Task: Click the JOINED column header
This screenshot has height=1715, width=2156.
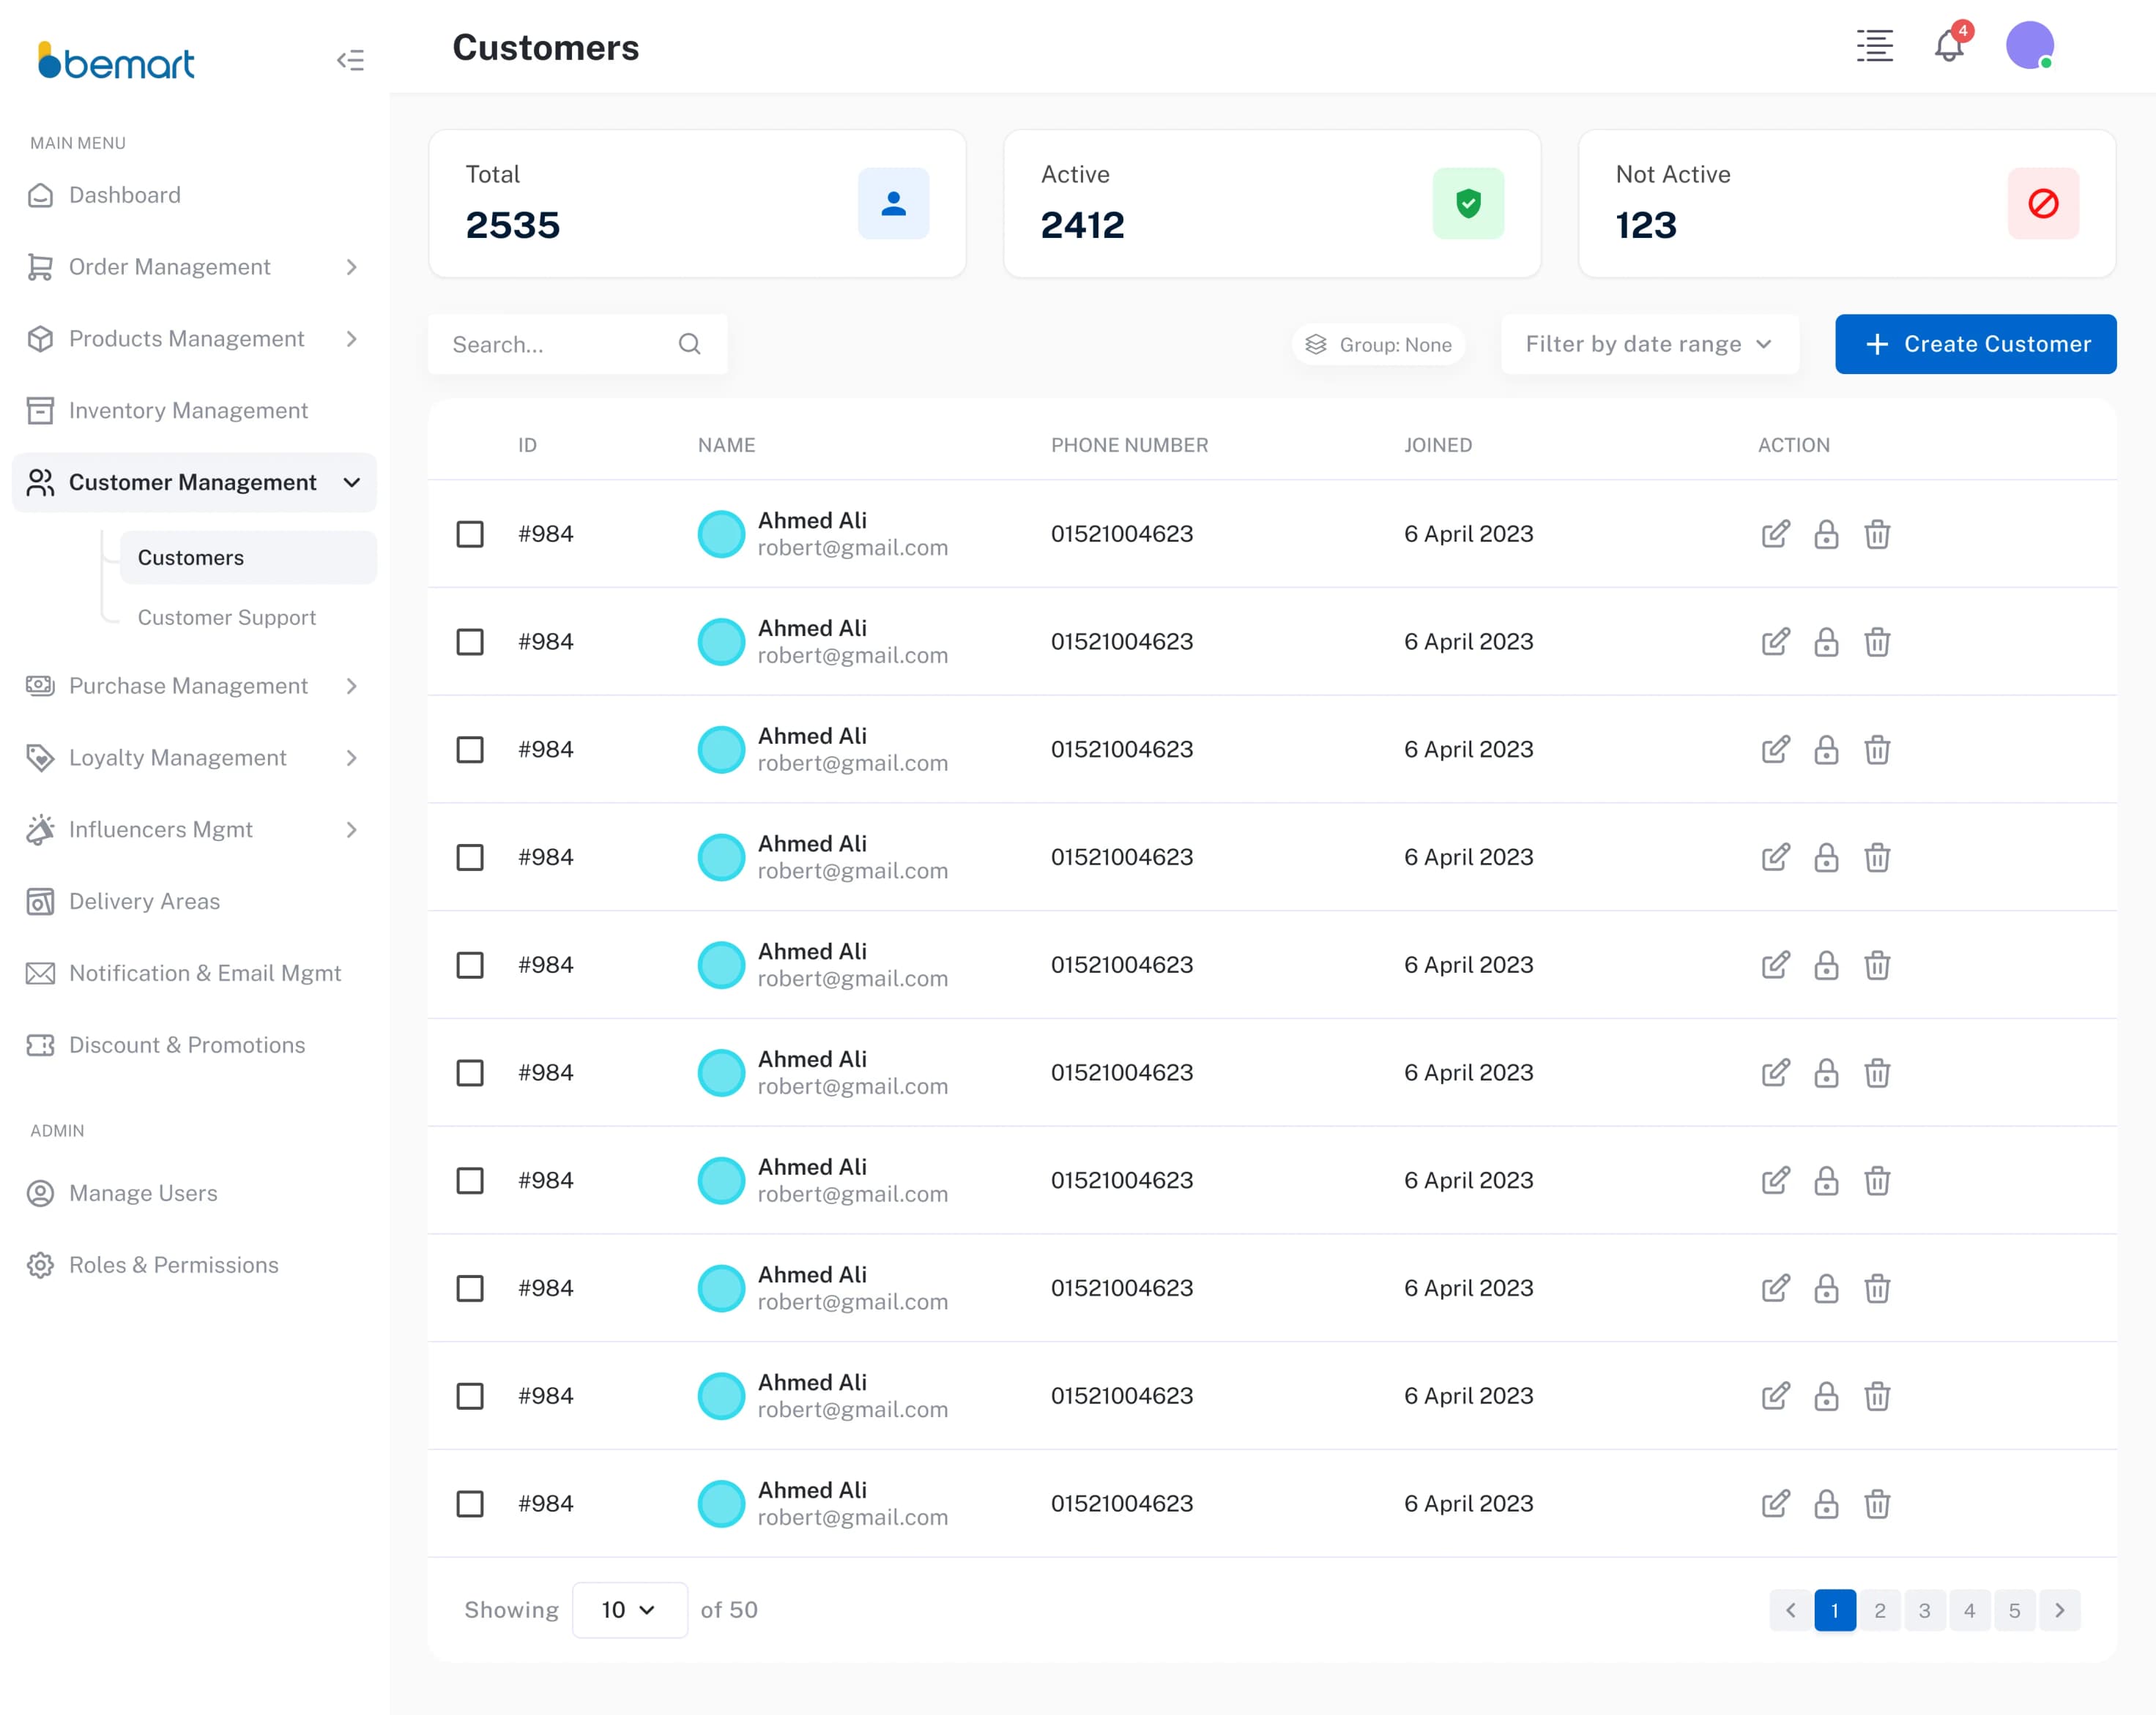Action: pyautogui.click(x=1437, y=446)
